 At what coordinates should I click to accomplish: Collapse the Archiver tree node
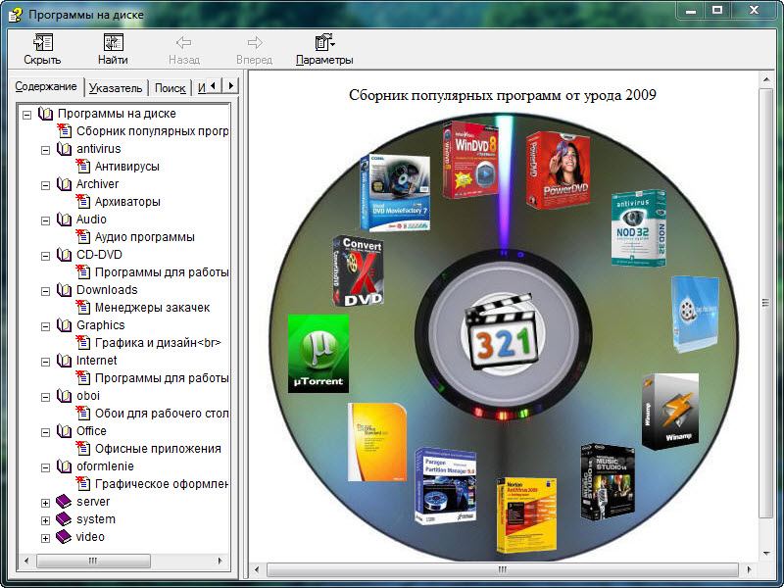pos(45,185)
